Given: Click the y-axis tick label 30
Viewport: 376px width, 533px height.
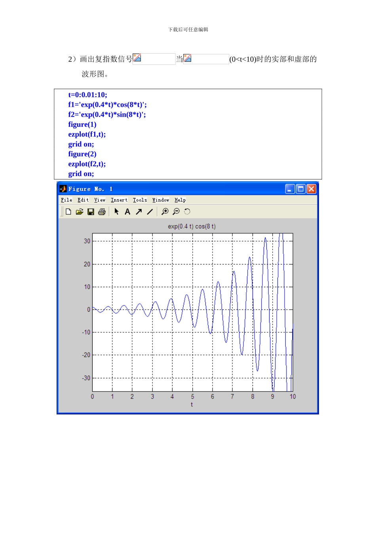Looking at the screenshot, I should point(87,241).
